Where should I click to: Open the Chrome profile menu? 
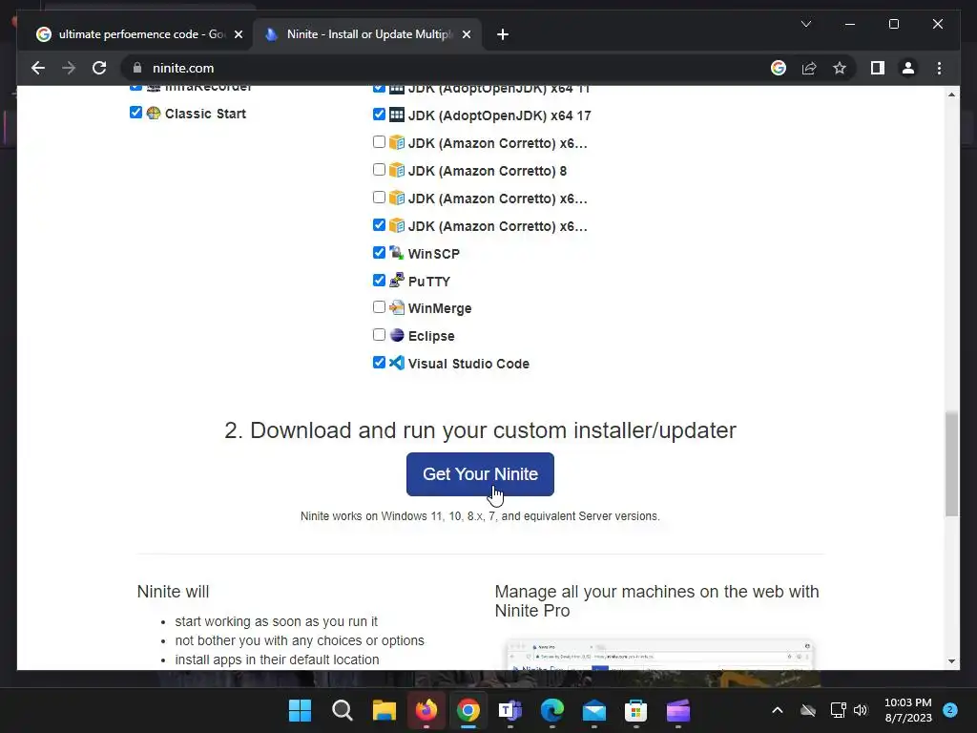point(908,68)
